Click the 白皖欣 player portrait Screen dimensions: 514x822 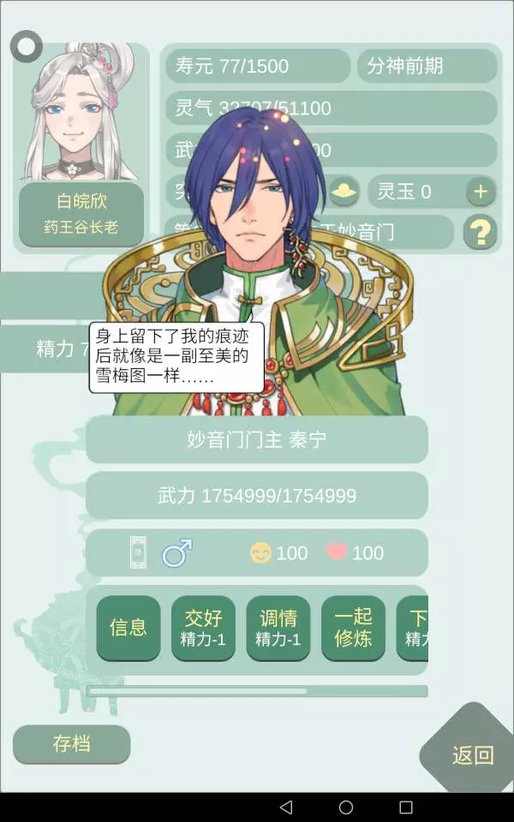78,111
